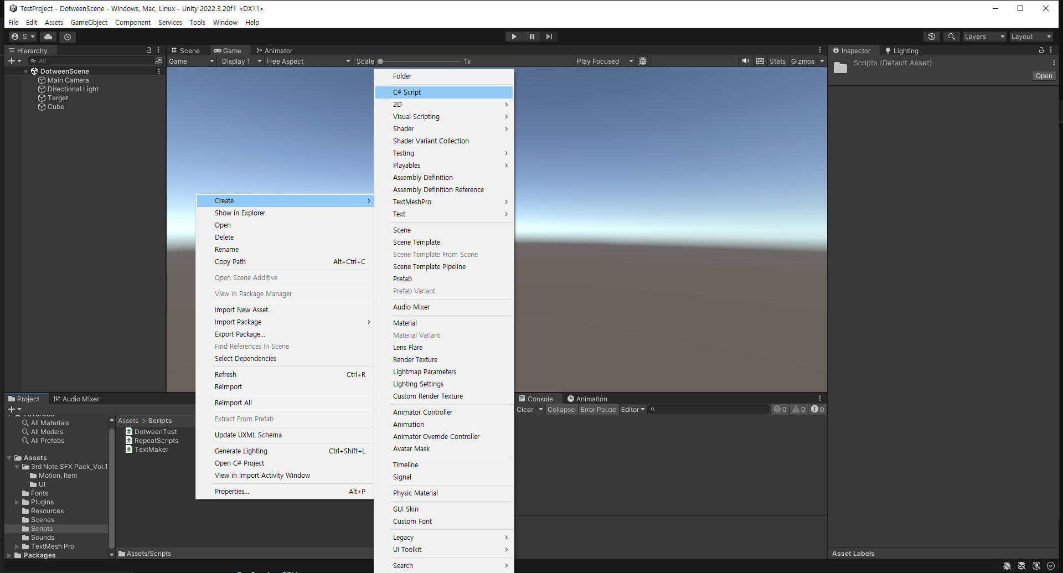Image resolution: width=1063 pixels, height=573 pixels.
Task: Select the Sounds folder icon
Action: pos(25,538)
